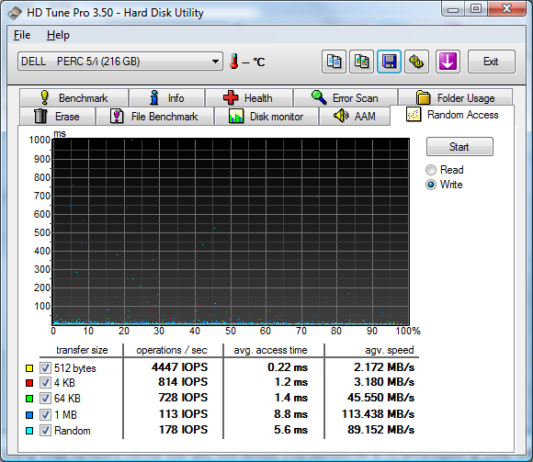Click the purple minimize-to-tray arrow icon
Image resolution: width=533 pixels, height=462 pixels.
[x=448, y=62]
